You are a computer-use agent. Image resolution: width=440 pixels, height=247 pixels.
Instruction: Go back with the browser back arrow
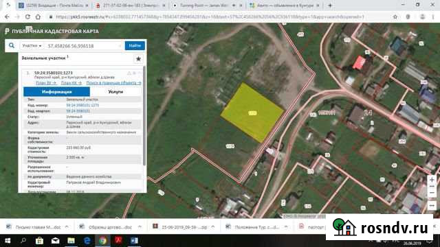pyautogui.click(x=7, y=16)
